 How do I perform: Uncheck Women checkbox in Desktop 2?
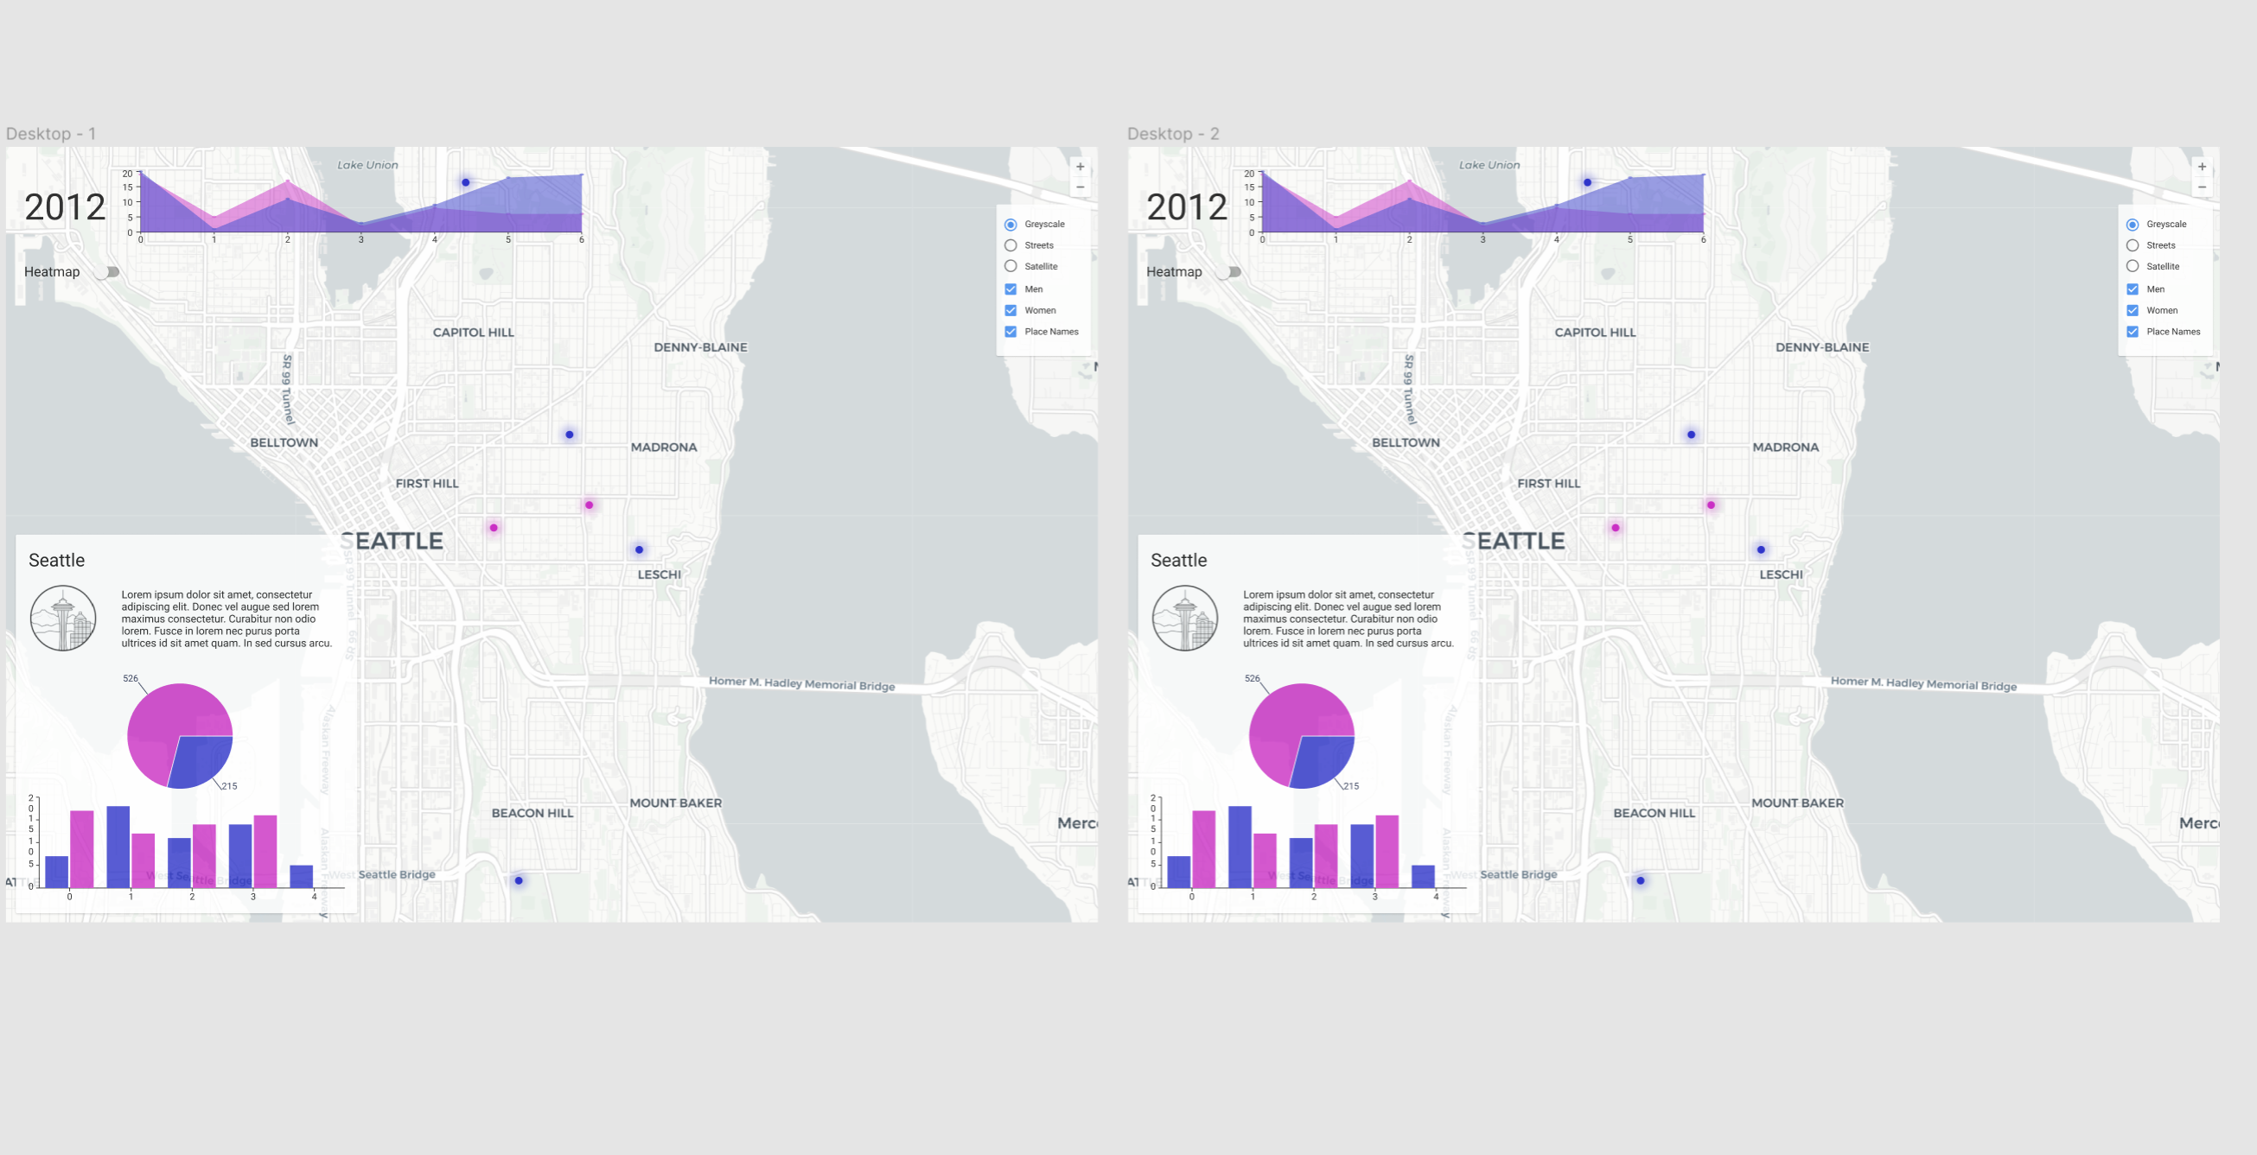point(2132,310)
